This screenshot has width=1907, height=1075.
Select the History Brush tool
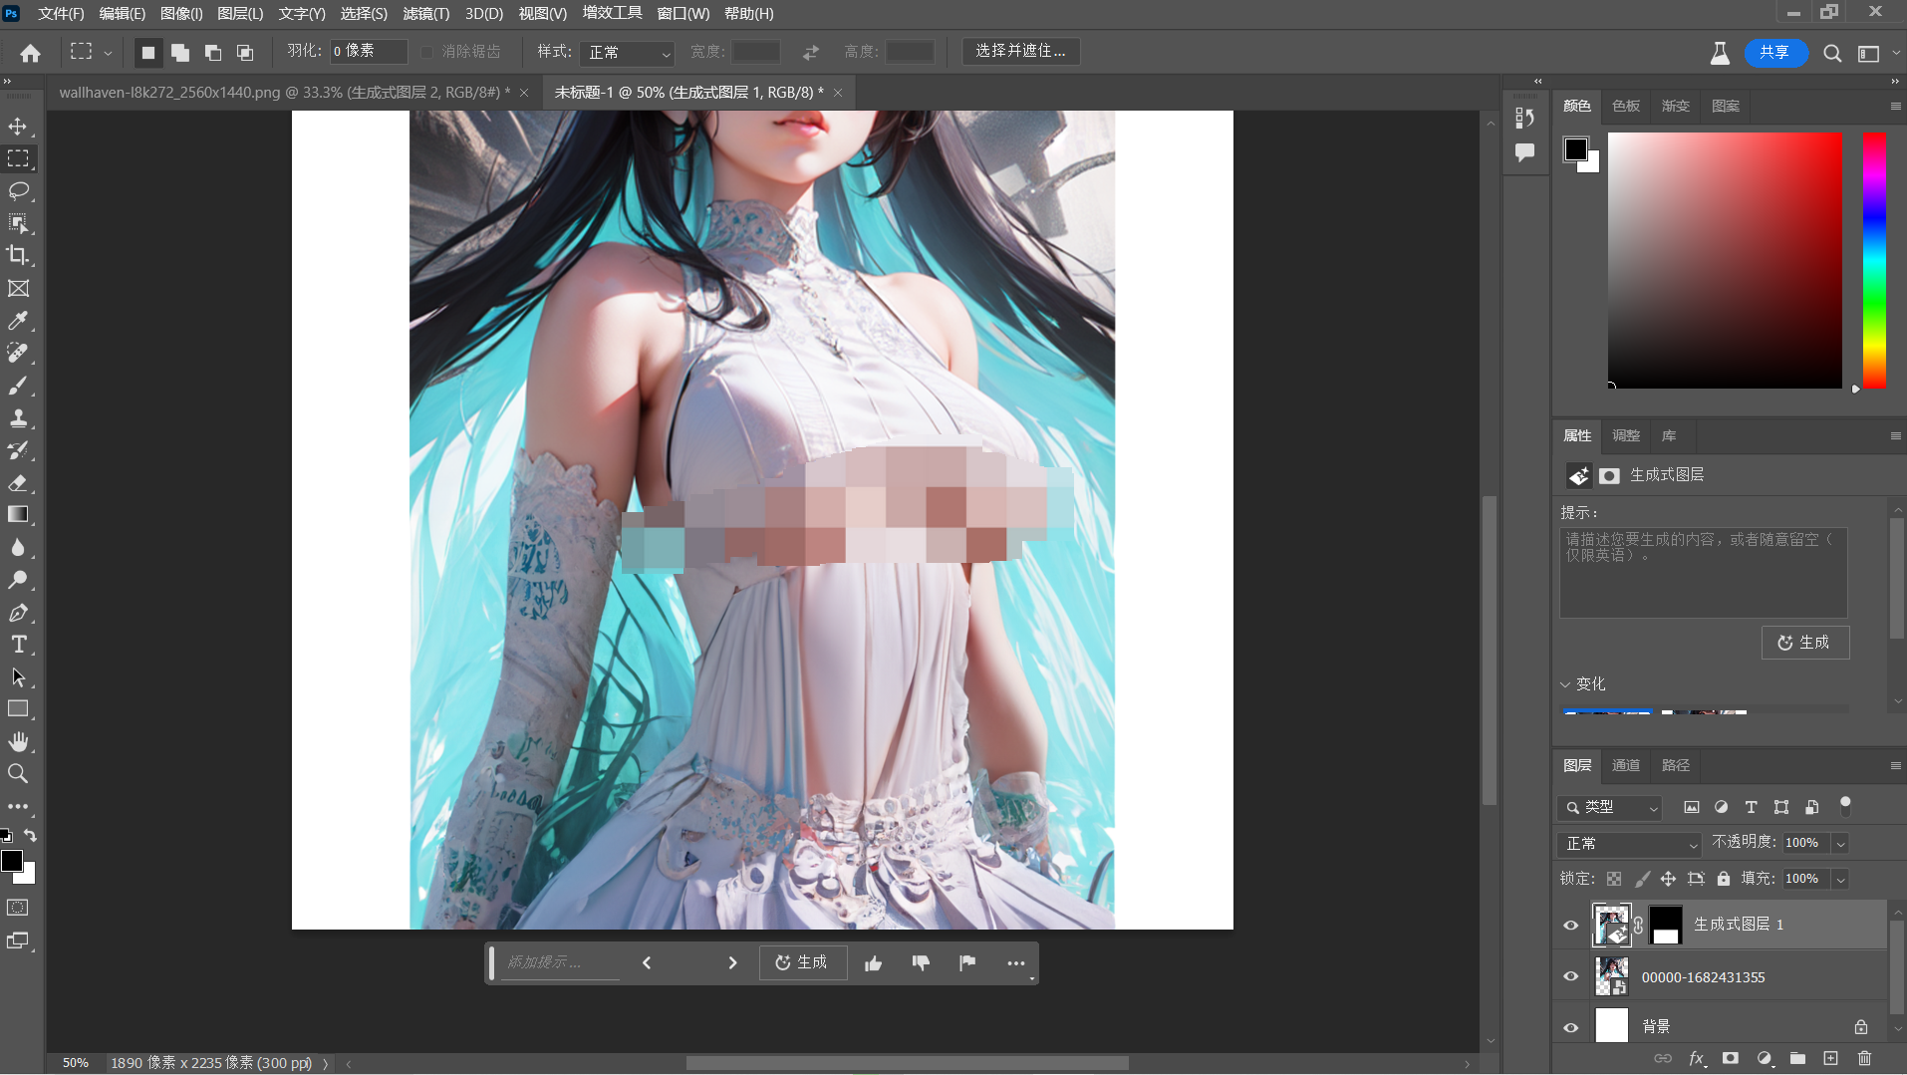pyautogui.click(x=18, y=450)
